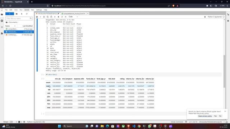Open privacy policy link in notification
Image resolution: width=230 pixels, height=129 pixels.
tap(205, 116)
